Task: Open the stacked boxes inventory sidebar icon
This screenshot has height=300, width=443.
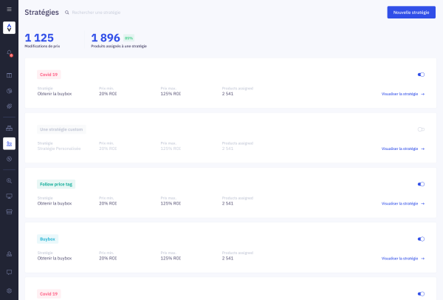Action: 9,128
